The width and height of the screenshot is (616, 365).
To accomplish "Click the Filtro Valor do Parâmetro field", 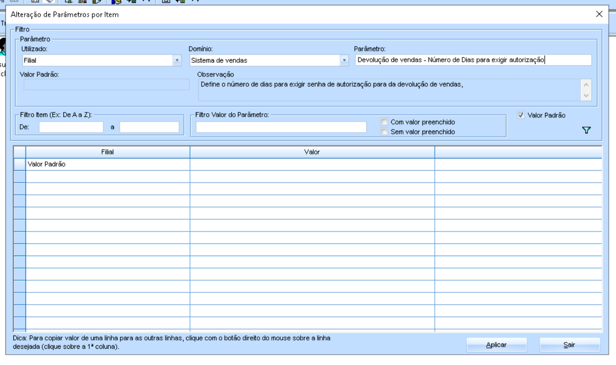I will (281, 127).
